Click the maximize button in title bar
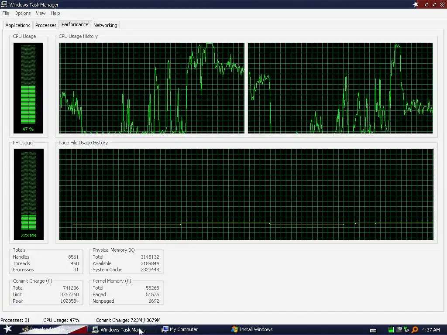This screenshot has width=447, height=335. [x=434, y=4]
